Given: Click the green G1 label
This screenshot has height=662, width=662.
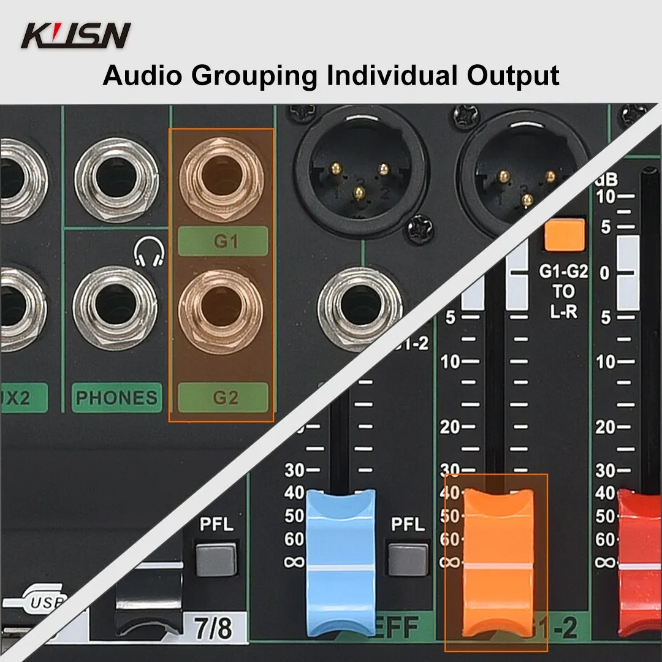Looking at the screenshot, I should 223,241.
